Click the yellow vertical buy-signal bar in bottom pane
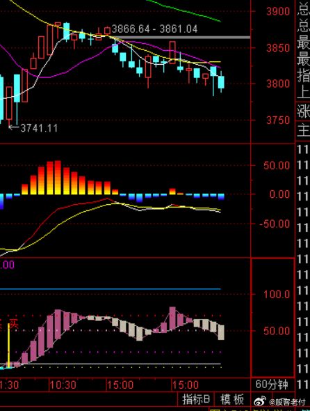Image resolution: width=310 pixels, height=411 pixels. [x=8, y=346]
